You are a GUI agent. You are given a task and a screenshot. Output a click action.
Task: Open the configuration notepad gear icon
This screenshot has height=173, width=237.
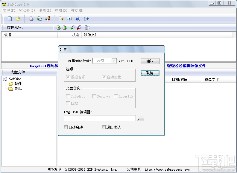[x=61, y=19]
